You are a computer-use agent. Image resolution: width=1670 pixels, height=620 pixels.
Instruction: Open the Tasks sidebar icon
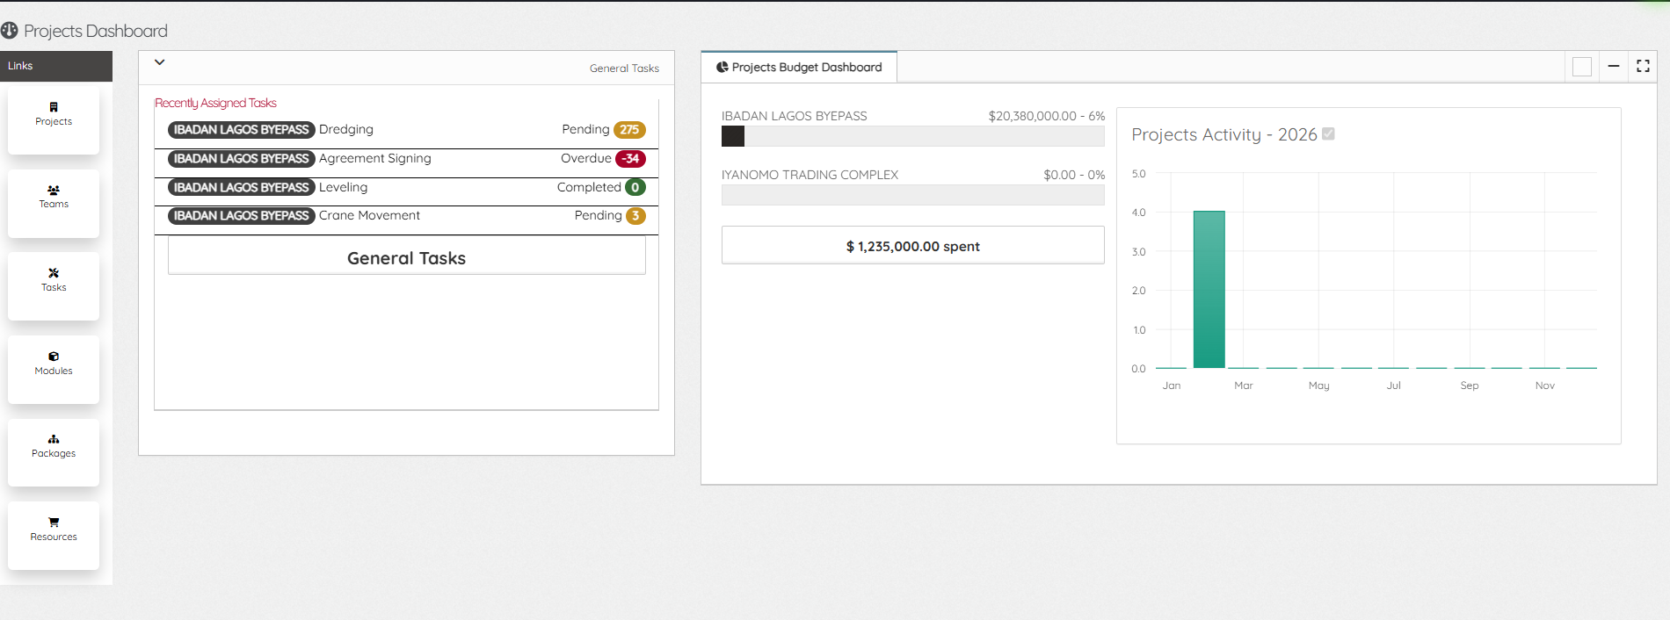click(54, 273)
